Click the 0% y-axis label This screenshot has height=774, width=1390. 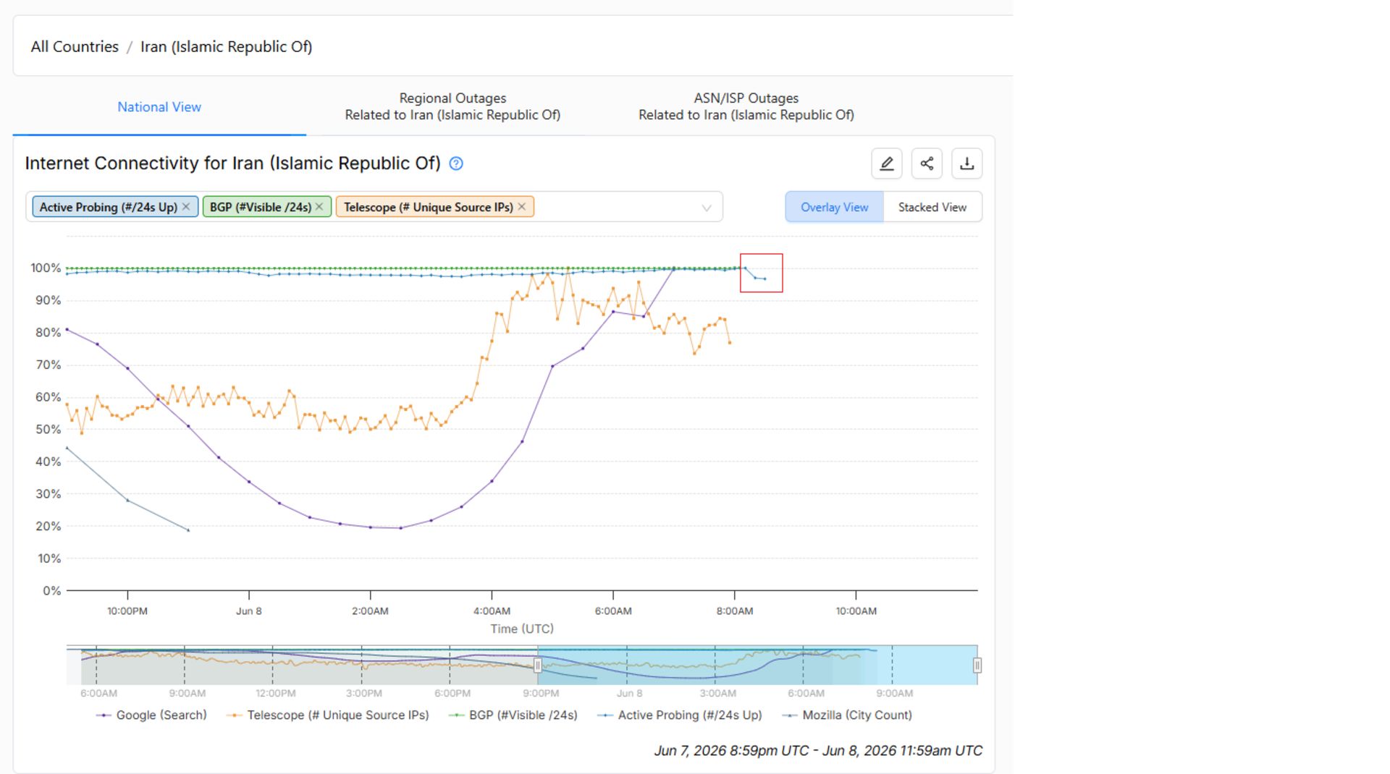pyautogui.click(x=51, y=591)
